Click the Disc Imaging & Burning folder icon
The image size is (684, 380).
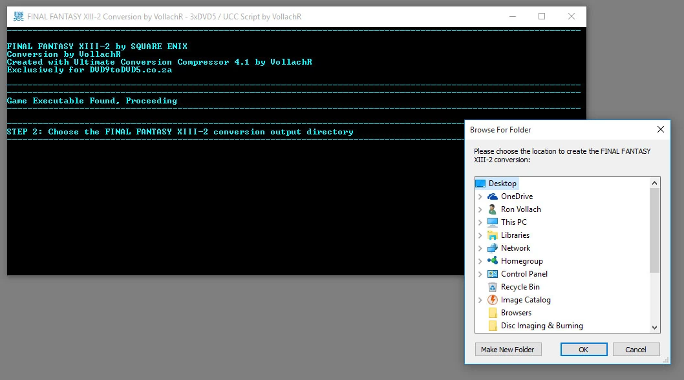pos(493,326)
